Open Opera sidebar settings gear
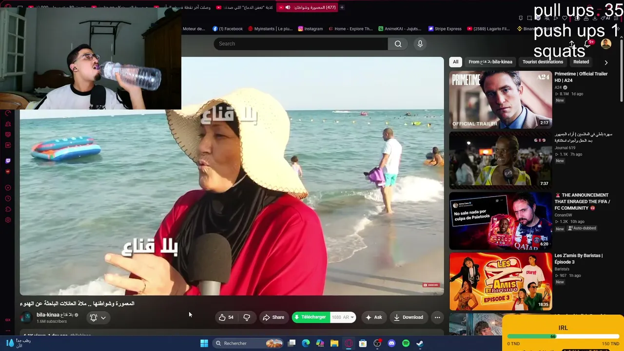 (x=8, y=220)
